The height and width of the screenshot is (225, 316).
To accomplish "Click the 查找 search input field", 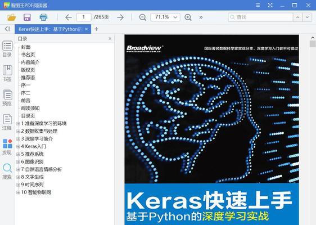I will (x=260, y=17).
